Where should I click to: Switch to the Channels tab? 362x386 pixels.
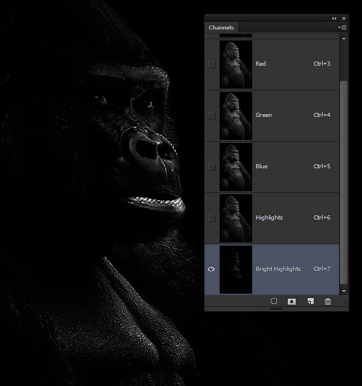221,28
